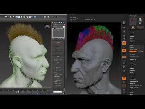Open the Curve Editor from 3ds Max toolbar

click(19, 17)
